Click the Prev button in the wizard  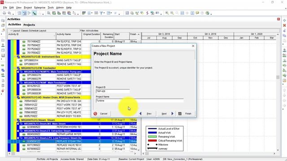pos(147,114)
